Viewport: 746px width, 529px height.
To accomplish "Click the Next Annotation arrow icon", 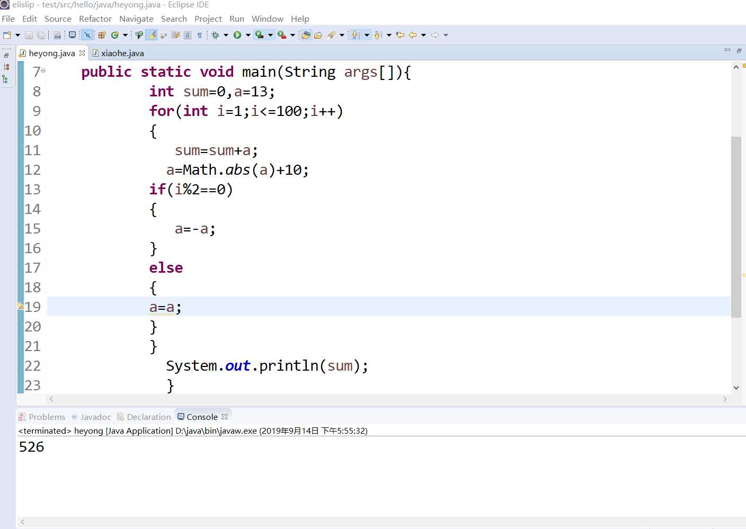I will 356,35.
